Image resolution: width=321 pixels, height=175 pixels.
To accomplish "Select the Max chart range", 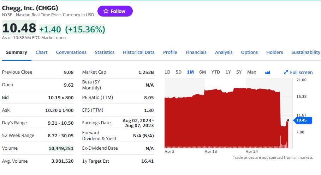I will click(251, 72).
